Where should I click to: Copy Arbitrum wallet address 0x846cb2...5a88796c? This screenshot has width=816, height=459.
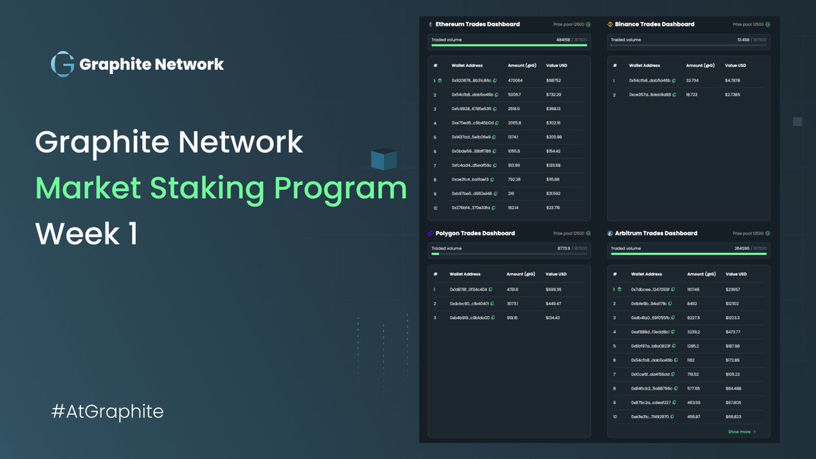tap(675, 389)
